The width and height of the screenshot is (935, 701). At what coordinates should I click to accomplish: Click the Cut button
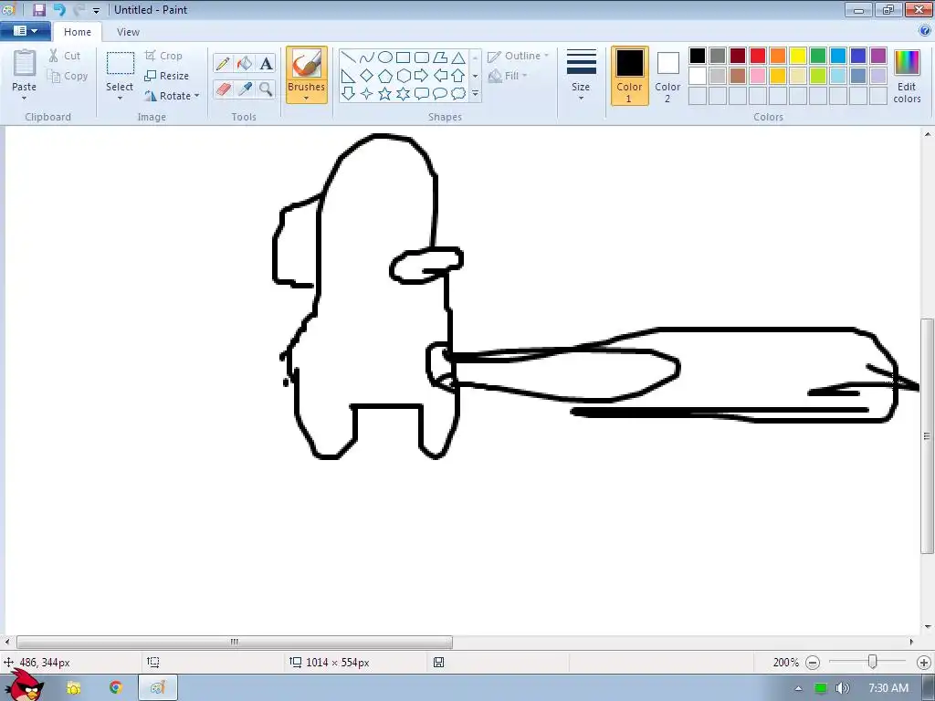(x=65, y=56)
